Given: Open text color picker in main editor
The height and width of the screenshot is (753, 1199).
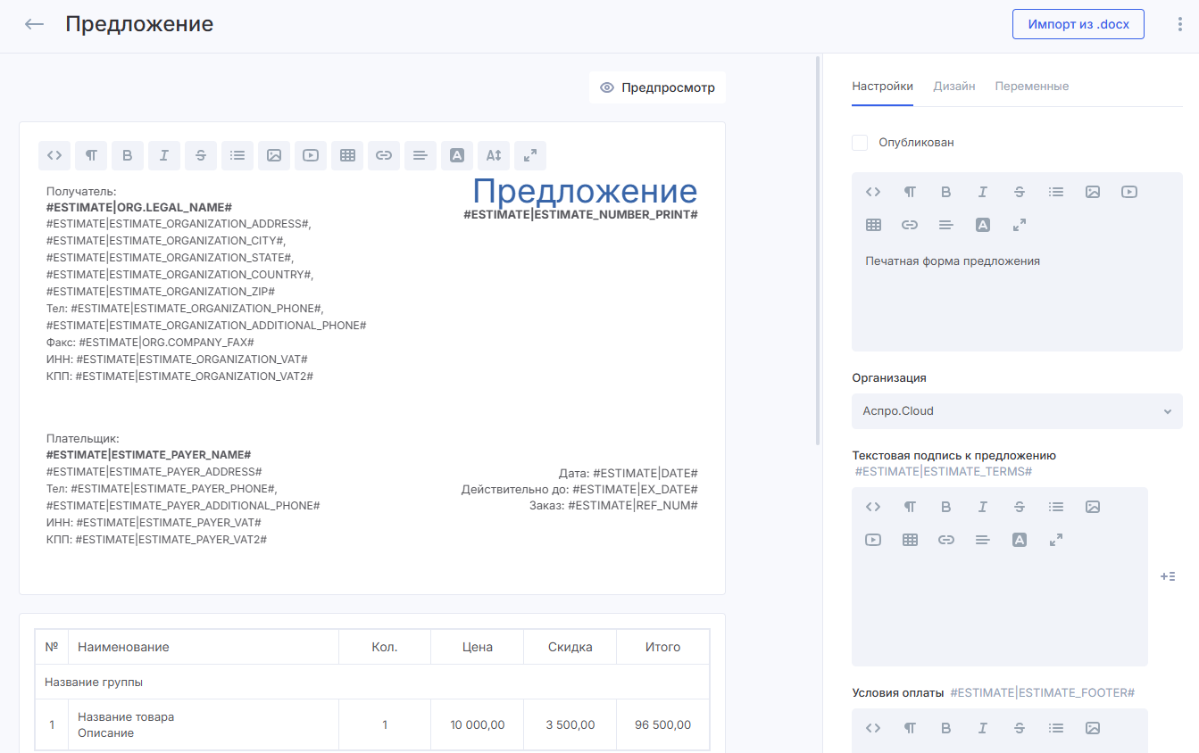Looking at the screenshot, I should coord(457,155).
